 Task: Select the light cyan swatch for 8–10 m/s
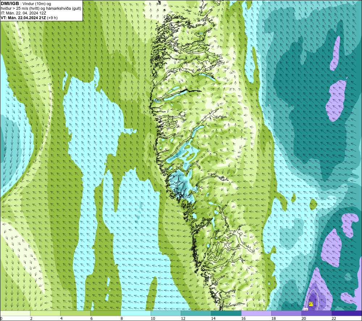136,313
